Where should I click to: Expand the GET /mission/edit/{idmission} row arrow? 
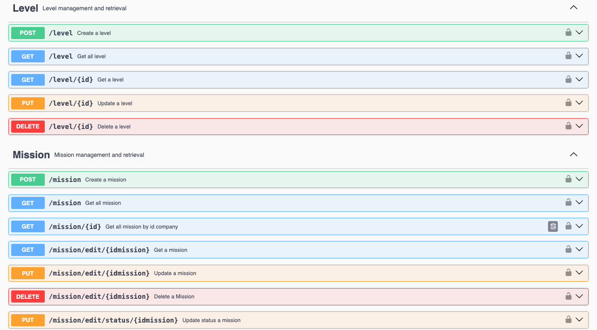(x=579, y=249)
